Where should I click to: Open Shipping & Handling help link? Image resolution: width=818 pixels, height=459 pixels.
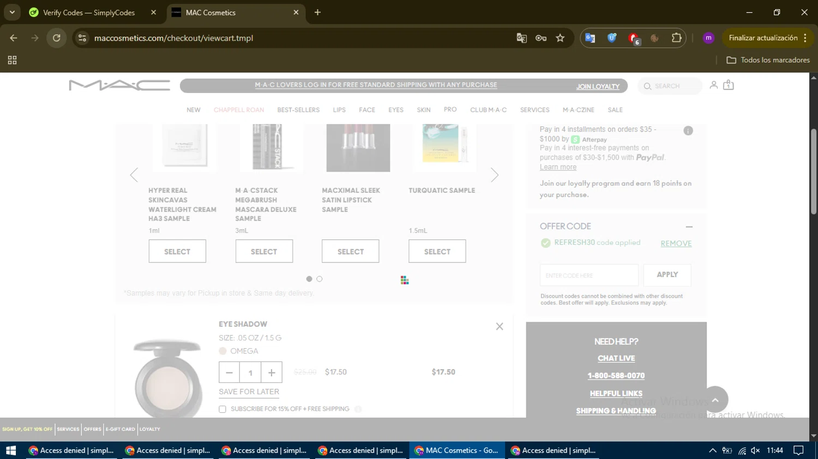pyautogui.click(x=616, y=411)
